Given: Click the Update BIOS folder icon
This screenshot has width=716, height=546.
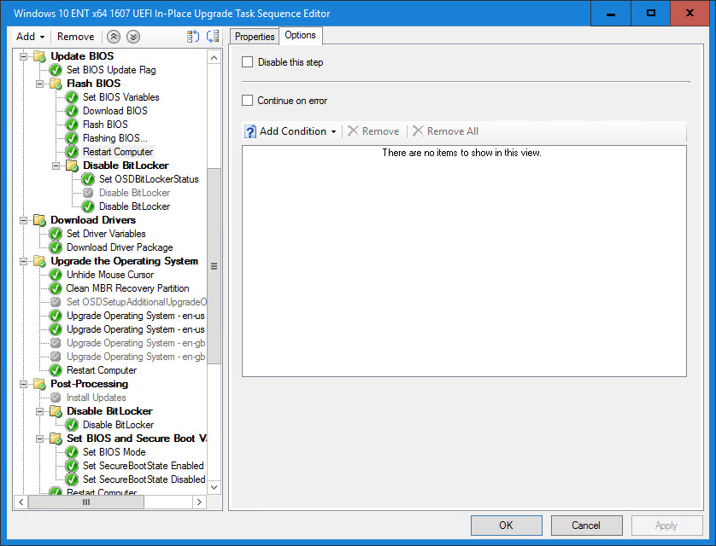Looking at the screenshot, I should 39,56.
